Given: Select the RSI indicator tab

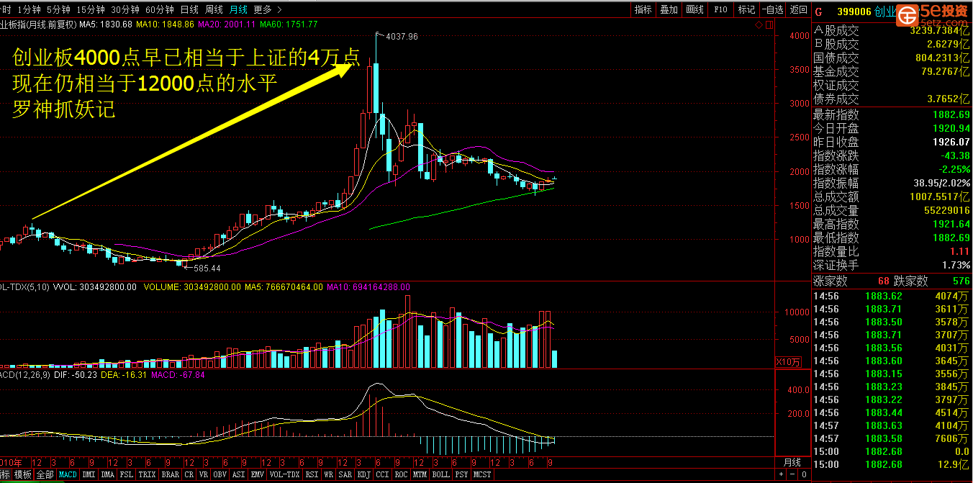Looking at the screenshot, I should coord(312,475).
